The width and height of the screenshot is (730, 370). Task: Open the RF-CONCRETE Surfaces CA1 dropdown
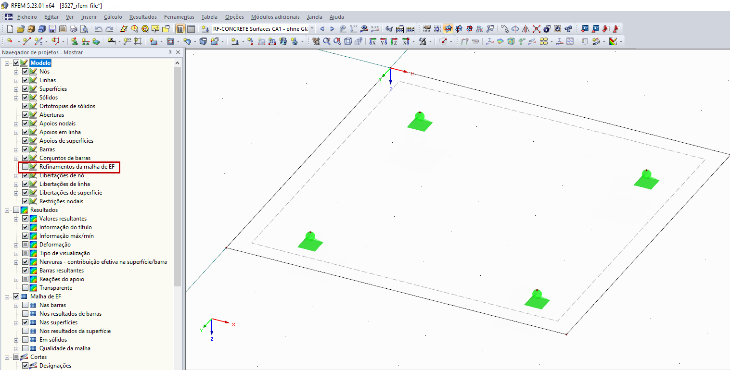click(312, 29)
